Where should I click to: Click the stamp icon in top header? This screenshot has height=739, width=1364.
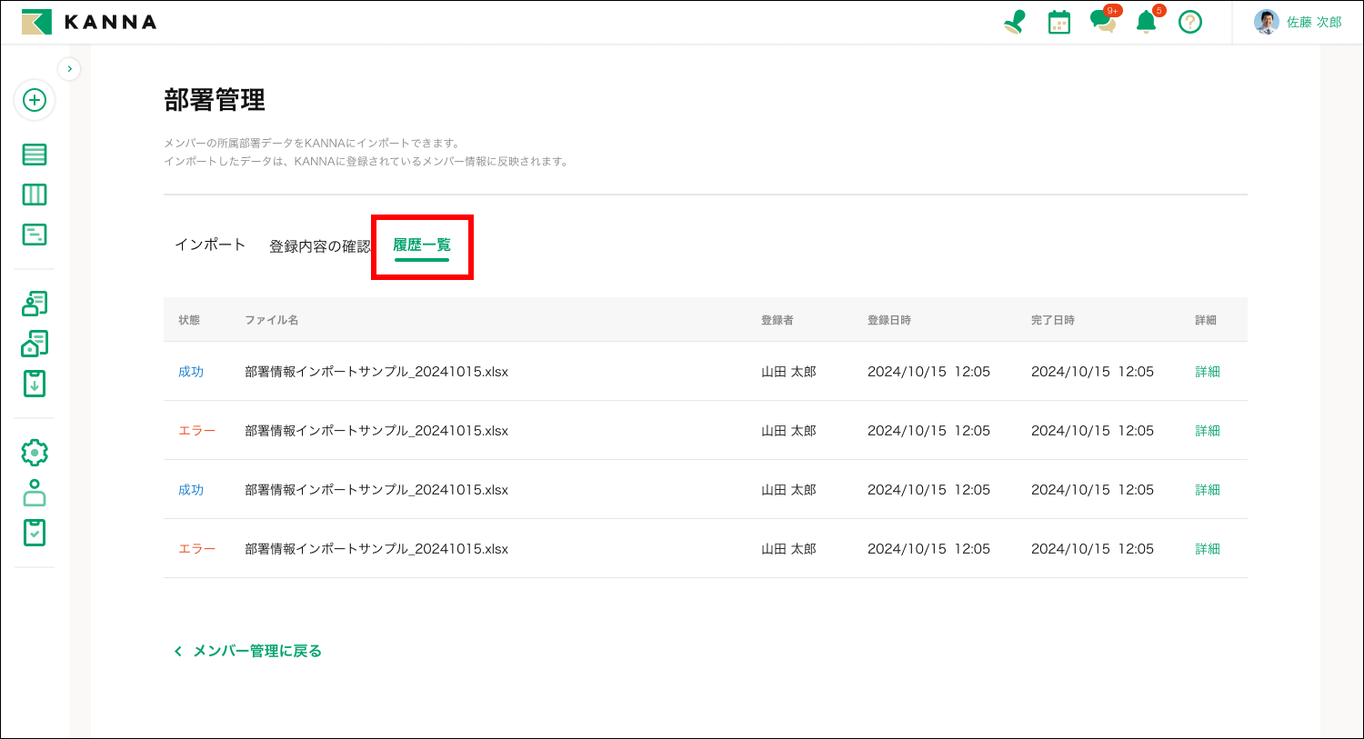click(x=1015, y=22)
